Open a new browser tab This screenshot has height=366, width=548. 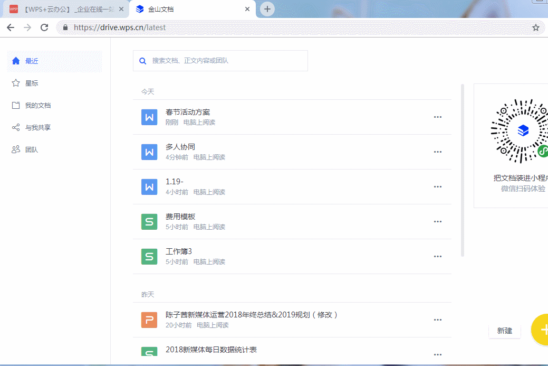[x=267, y=9]
